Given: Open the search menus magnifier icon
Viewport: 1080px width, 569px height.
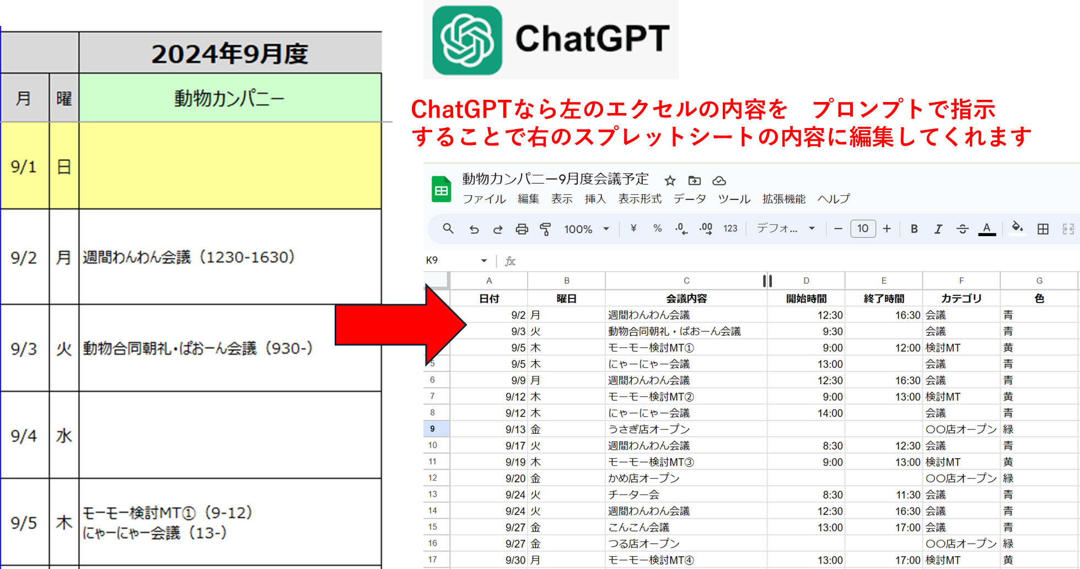Looking at the screenshot, I should pyautogui.click(x=448, y=229).
